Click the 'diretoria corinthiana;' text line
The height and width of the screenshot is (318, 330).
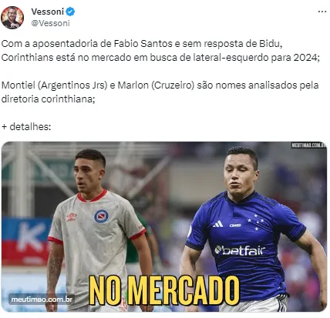click(x=49, y=99)
